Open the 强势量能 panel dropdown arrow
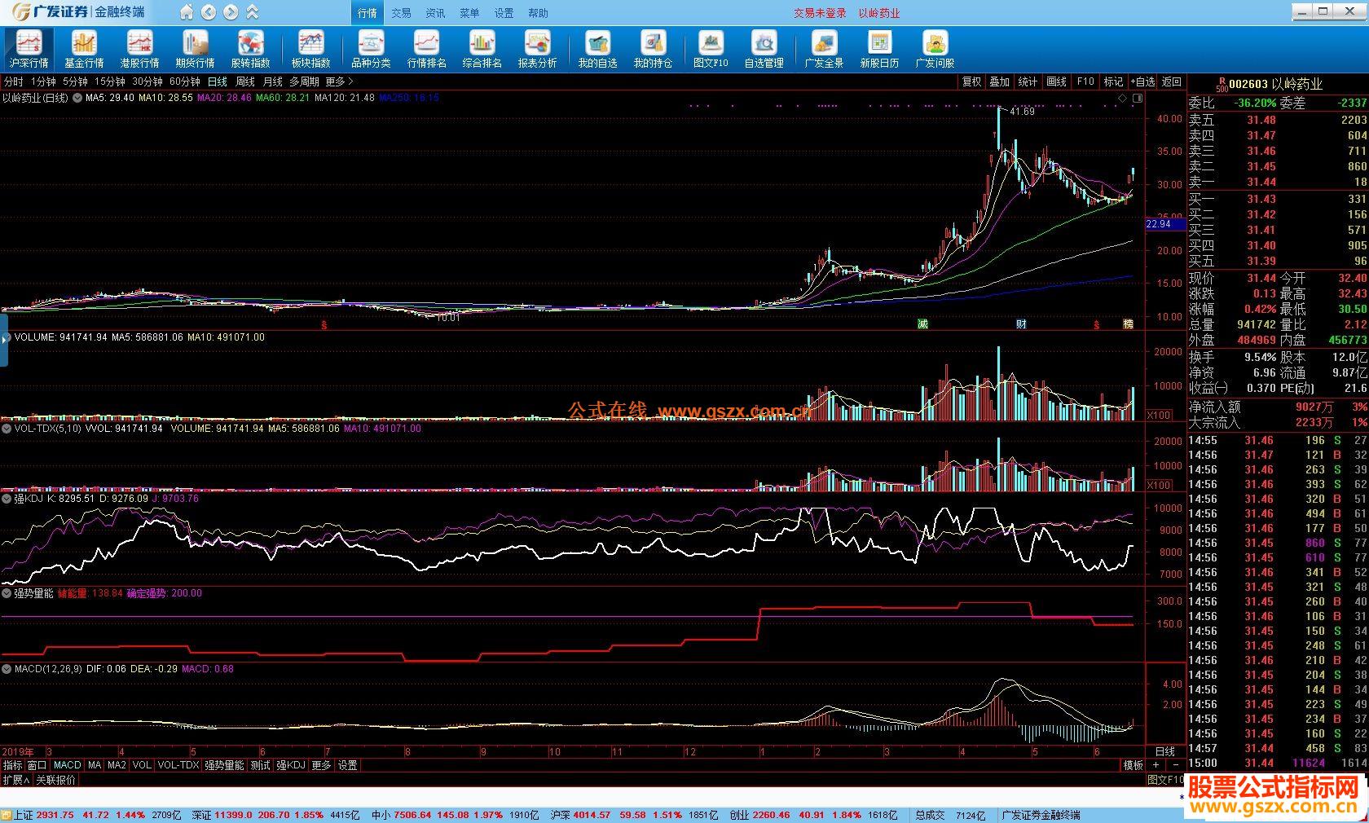The image size is (1369, 823). tap(7, 593)
